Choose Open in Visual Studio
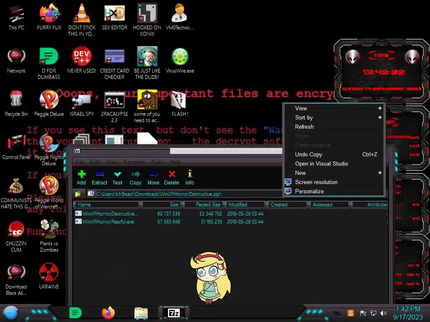The width and height of the screenshot is (430, 322). click(334, 164)
